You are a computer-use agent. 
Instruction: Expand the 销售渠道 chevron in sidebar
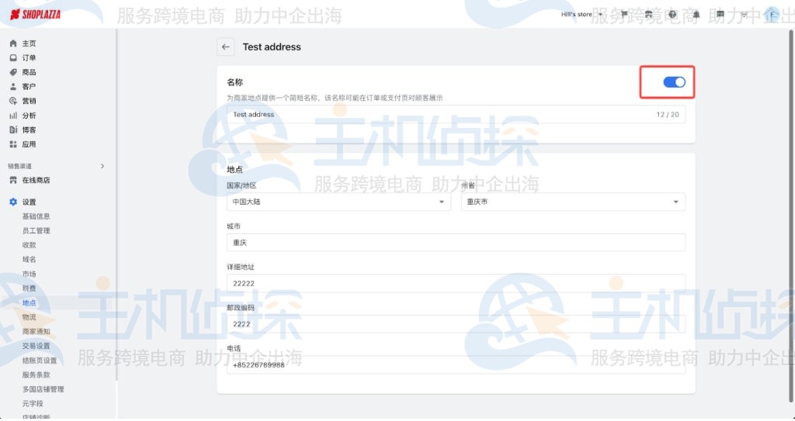(x=102, y=166)
